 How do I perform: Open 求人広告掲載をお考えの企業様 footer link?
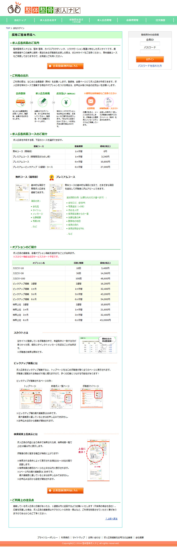tap(118, 537)
